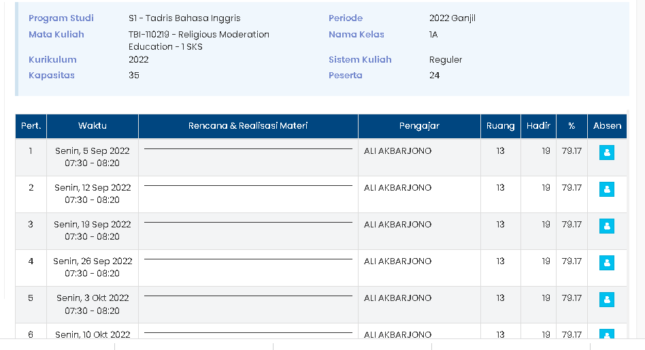
Task: Select the Senin, 5 Sep 2022 schedule cell
Action: (x=93, y=157)
